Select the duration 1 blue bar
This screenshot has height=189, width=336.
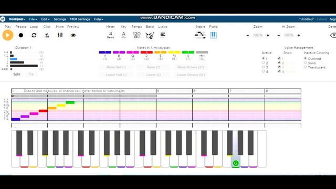14,59
